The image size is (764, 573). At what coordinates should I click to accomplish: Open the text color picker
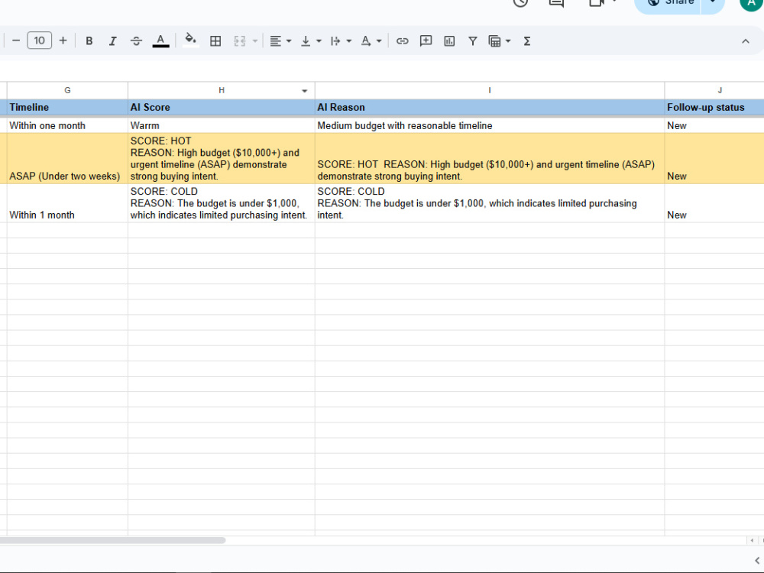tap(160, 41)
